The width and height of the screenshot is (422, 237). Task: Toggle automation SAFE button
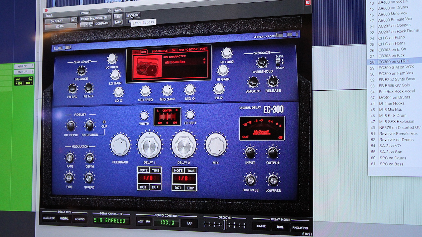pos(118,22)
